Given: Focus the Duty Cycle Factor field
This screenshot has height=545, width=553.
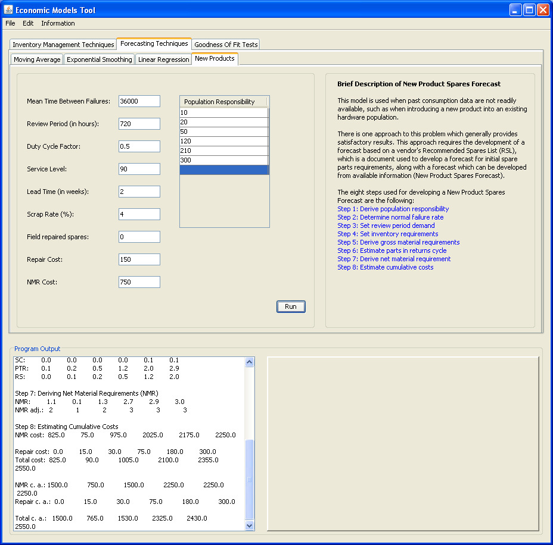Looking at the screenshot, I should pos(139,146).
